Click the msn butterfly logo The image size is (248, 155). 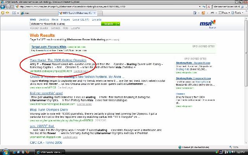(208, 23)
